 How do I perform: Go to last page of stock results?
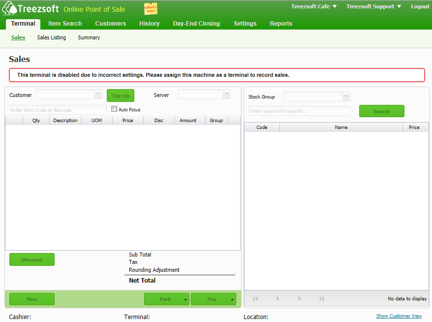[x=321, y=298]
